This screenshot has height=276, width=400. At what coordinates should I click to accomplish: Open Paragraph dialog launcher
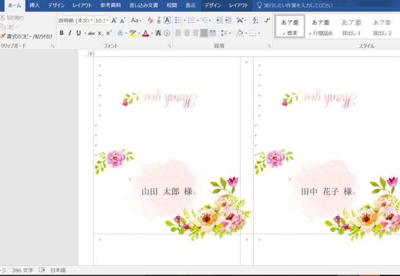(x=269, y=46)
